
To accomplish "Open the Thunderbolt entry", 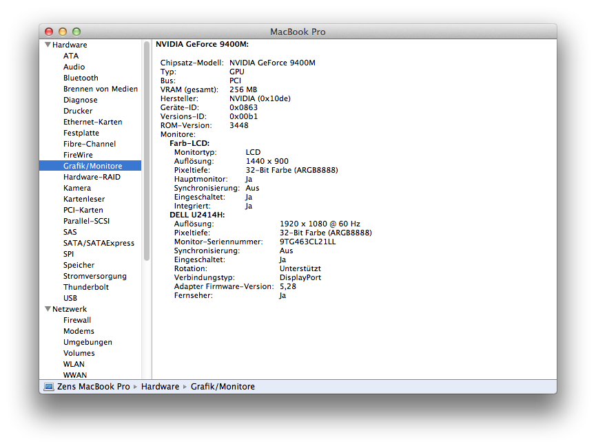I will click(86, 287).
